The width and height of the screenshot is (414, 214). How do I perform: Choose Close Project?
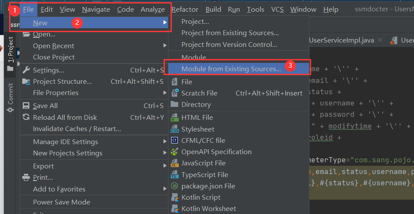tap(94, 57)
